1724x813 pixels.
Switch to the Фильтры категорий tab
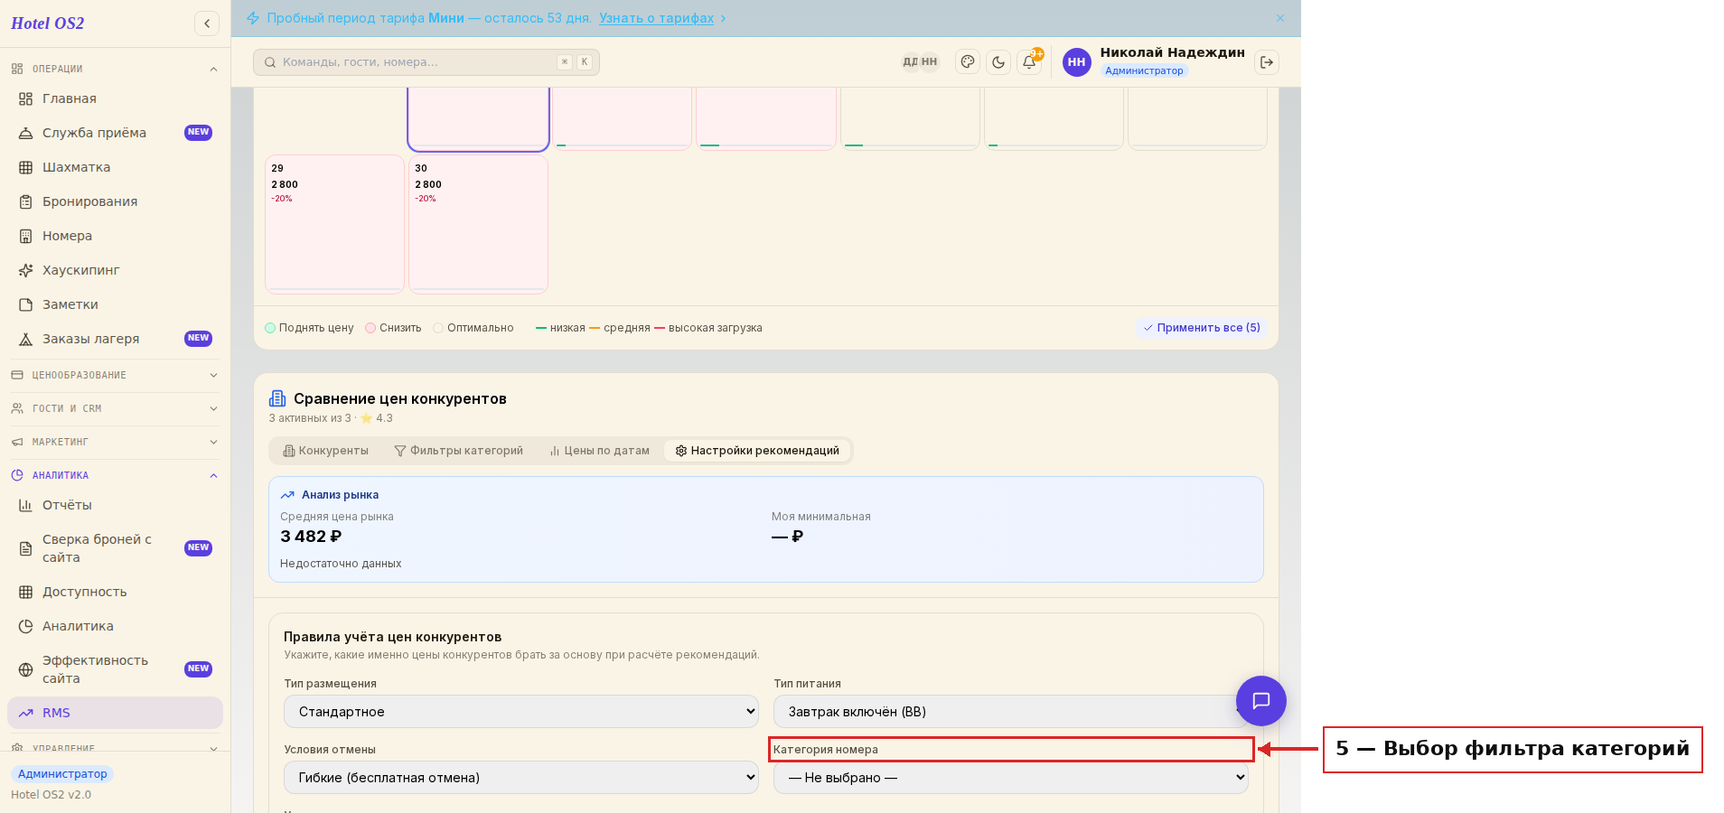click(x=459, y=451)
